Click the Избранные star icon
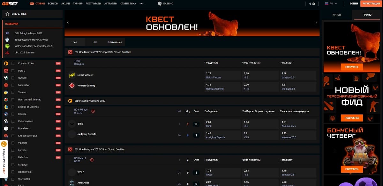This screenshot has height=186, width=383. [x=7, y=14]
